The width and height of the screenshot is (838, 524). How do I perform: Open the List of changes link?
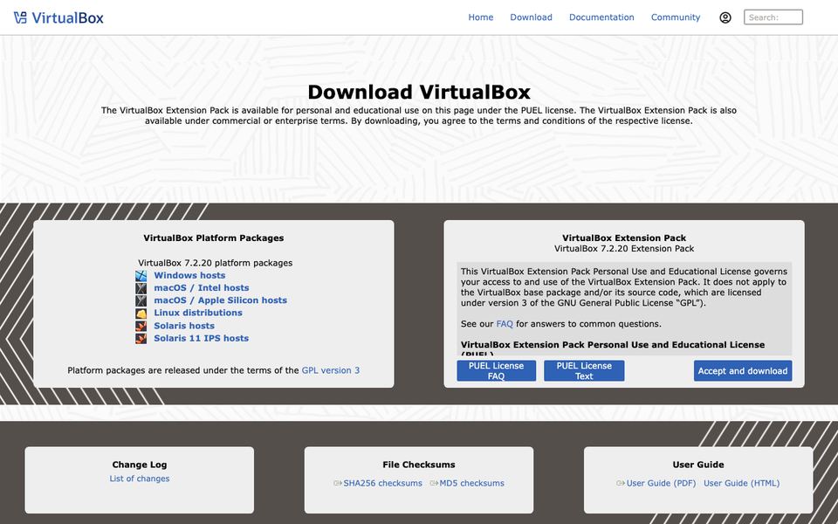[x=140, y=479]
